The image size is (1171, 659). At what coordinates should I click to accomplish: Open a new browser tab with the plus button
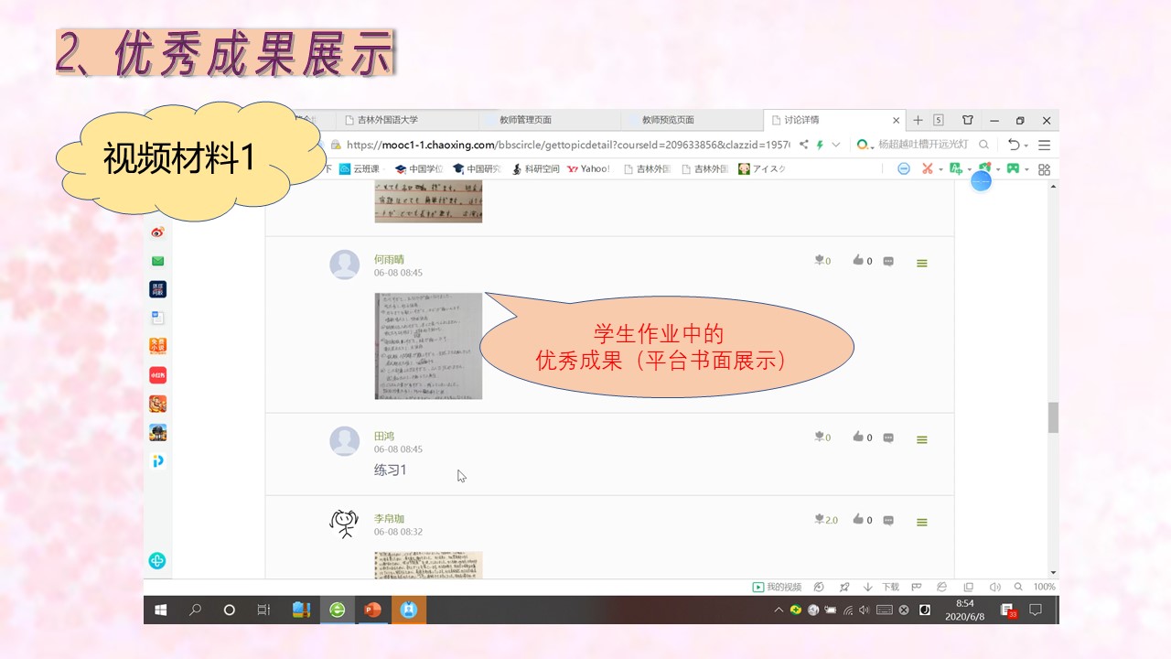tap(919, 120)
